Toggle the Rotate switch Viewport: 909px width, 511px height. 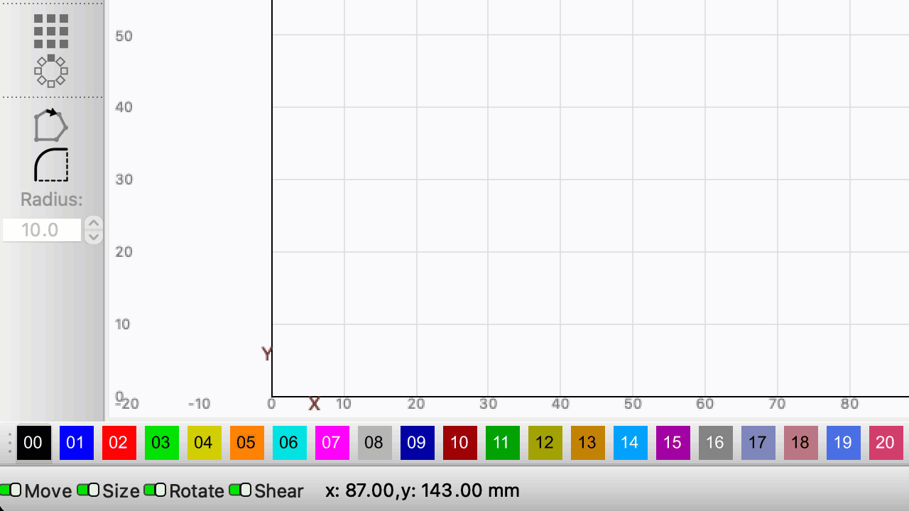coord(155,490)
